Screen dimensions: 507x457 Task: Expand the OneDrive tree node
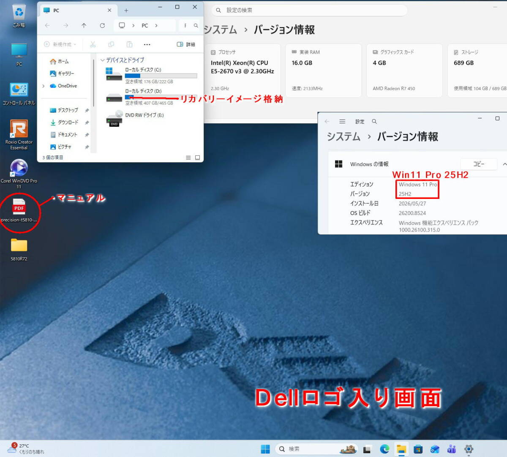pos(44,86)
